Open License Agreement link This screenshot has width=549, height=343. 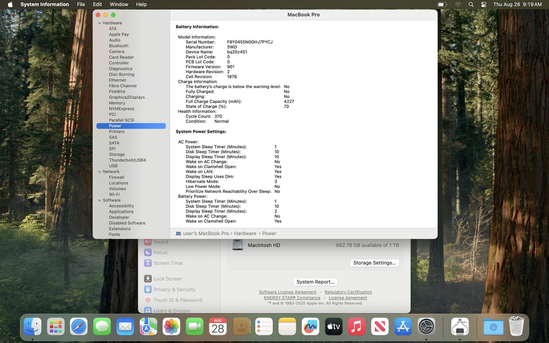point(348,298)
